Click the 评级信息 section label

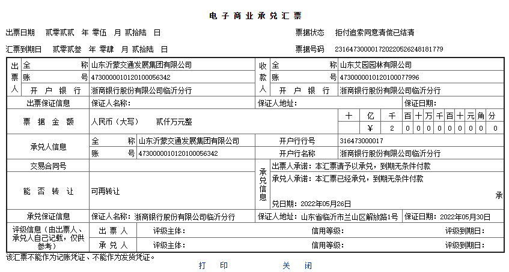coord(48,238)
